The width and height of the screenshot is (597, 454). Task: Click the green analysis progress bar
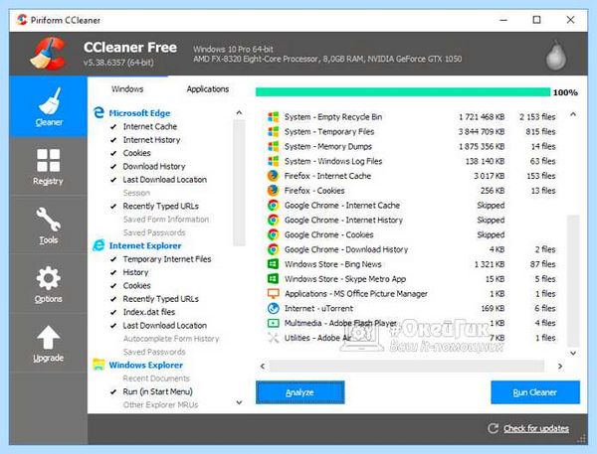point(403,92)
